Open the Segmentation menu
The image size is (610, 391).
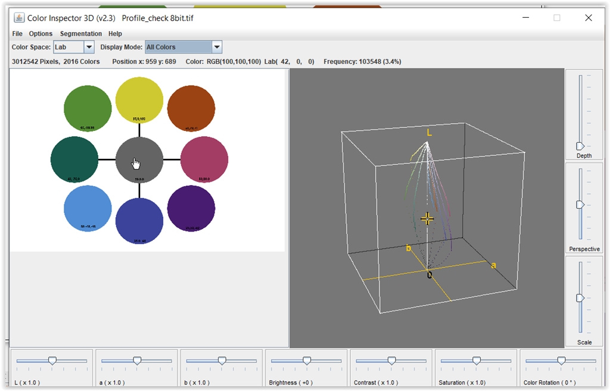pyautogui.click(x=81, y=34)
